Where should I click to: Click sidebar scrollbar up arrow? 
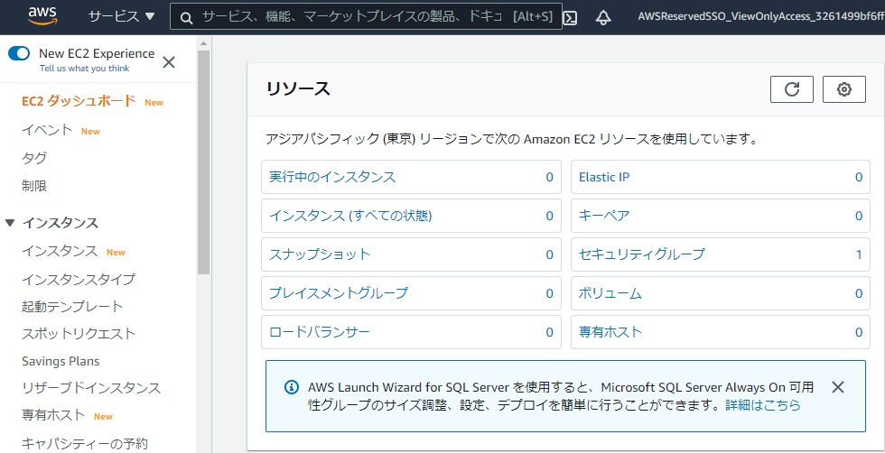[x=203, y=43]
